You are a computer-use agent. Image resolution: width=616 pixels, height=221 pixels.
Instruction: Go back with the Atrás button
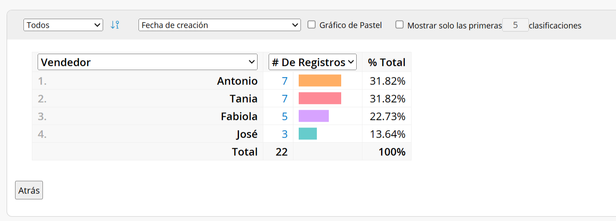pos(29,190)
